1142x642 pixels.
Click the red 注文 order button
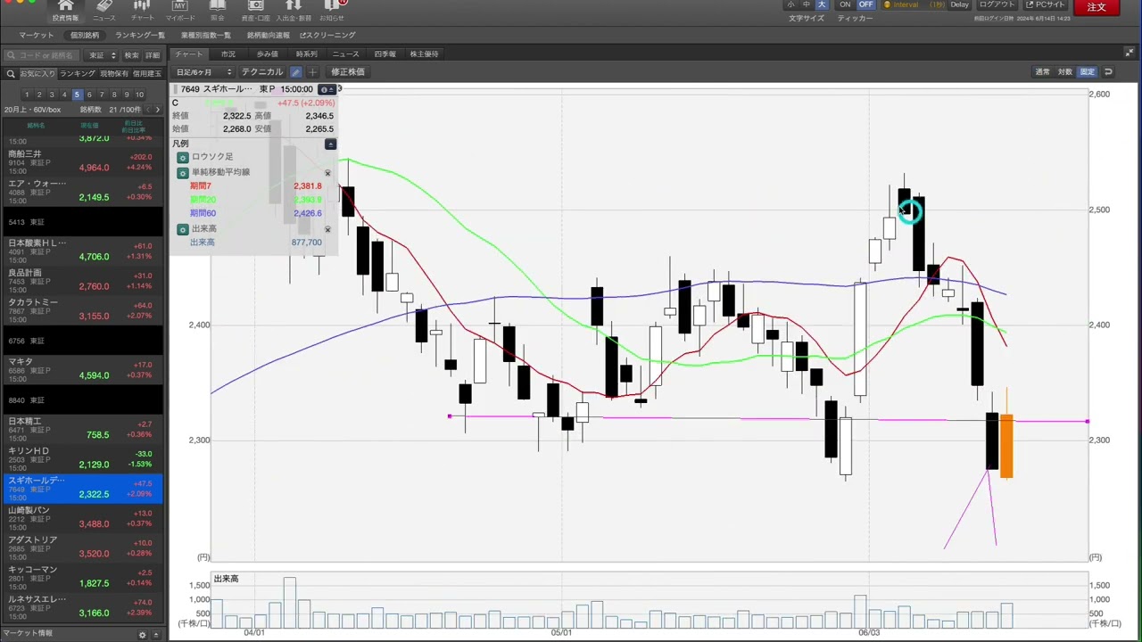click(1096, 7)
